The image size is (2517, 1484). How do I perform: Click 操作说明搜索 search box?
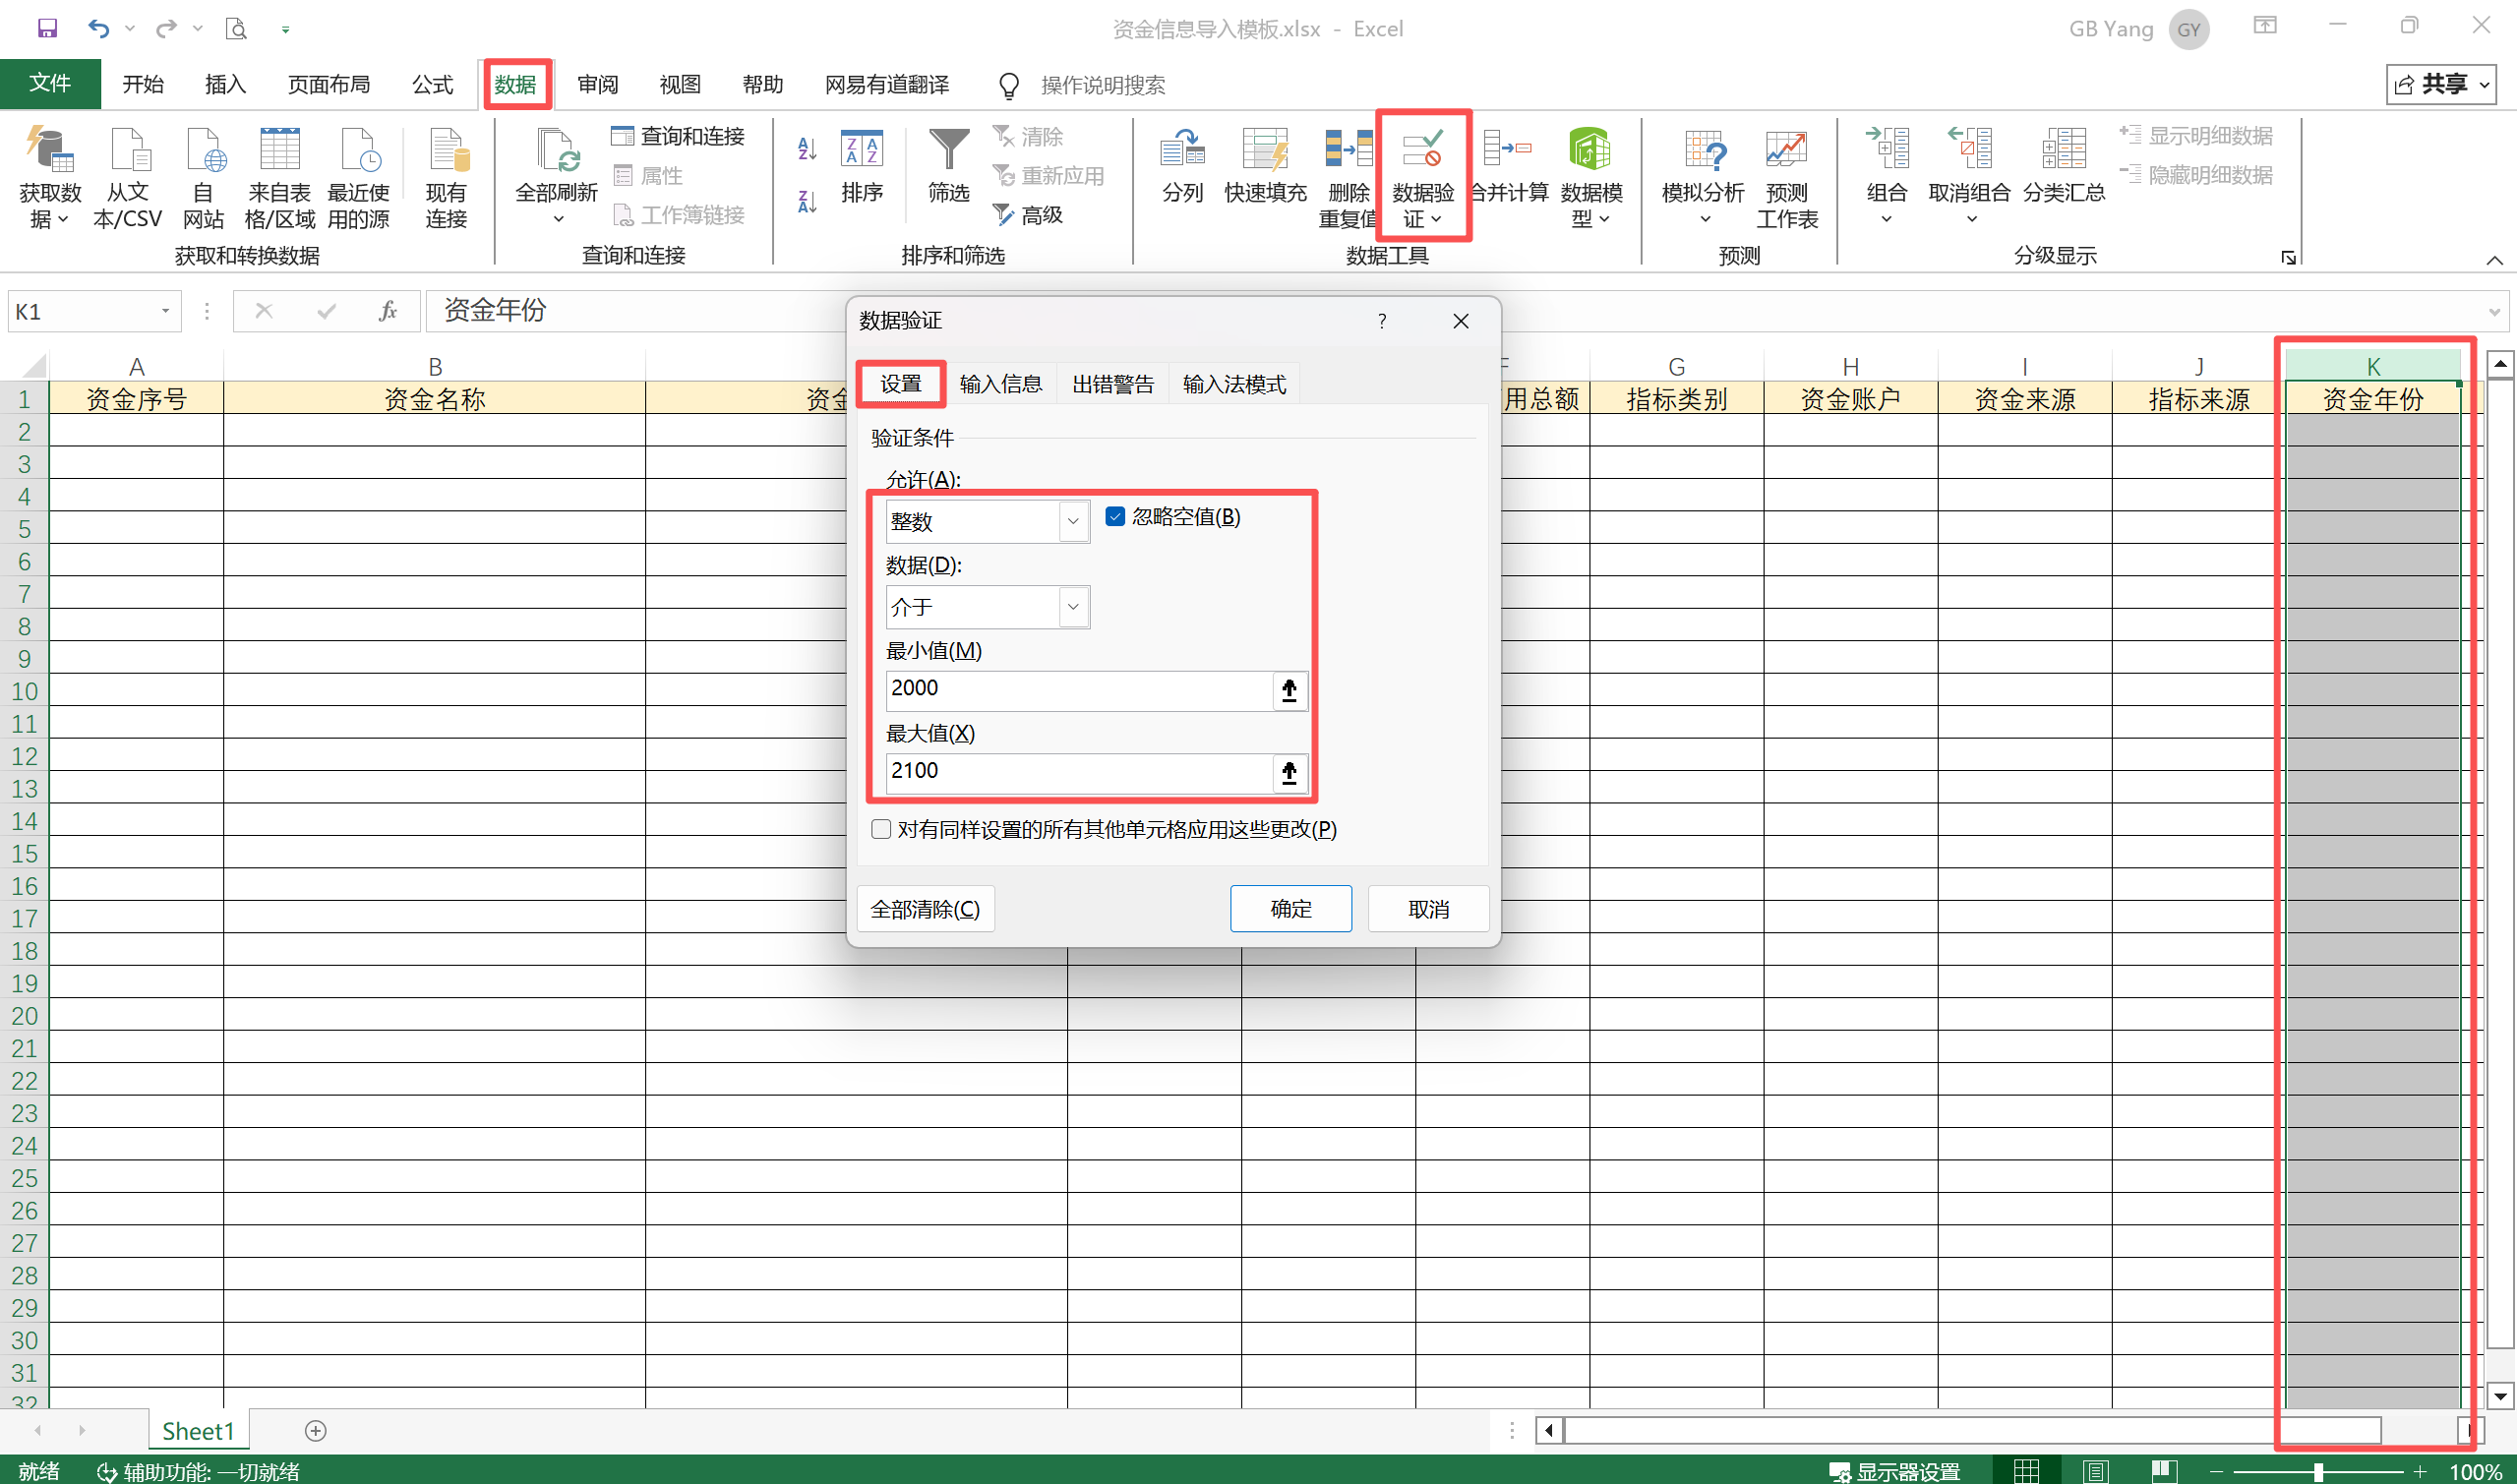tap(1101, 85)
